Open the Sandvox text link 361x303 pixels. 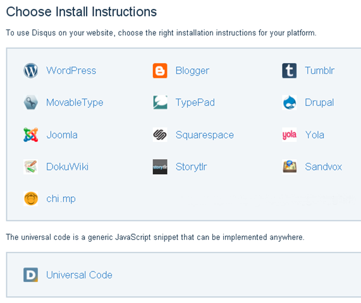[x=324, y=167]
